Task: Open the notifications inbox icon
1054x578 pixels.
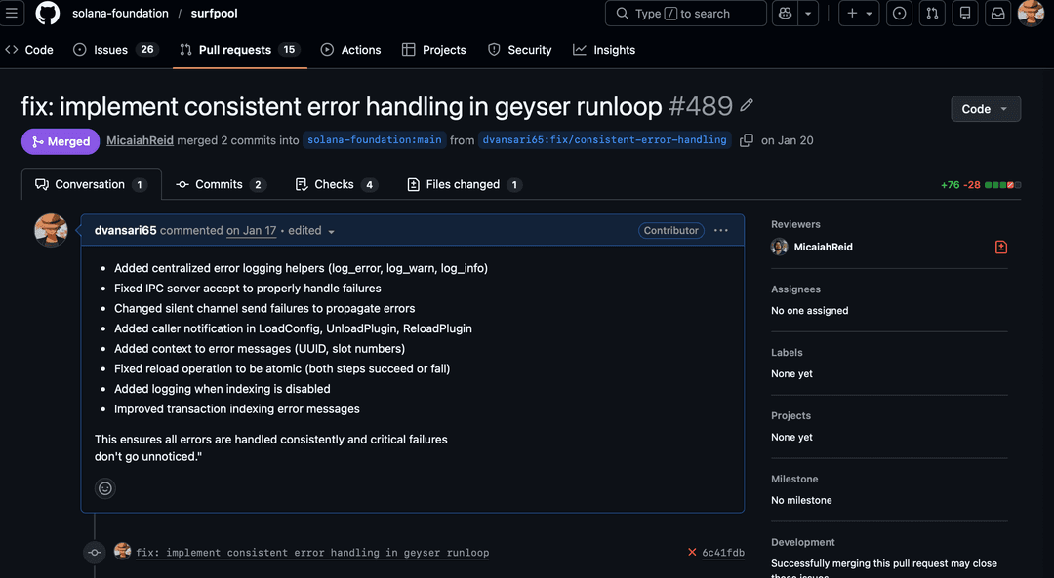Action: click(997, 14)
